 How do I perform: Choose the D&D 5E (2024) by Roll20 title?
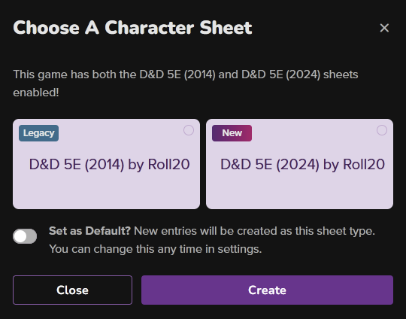[302, 164]
